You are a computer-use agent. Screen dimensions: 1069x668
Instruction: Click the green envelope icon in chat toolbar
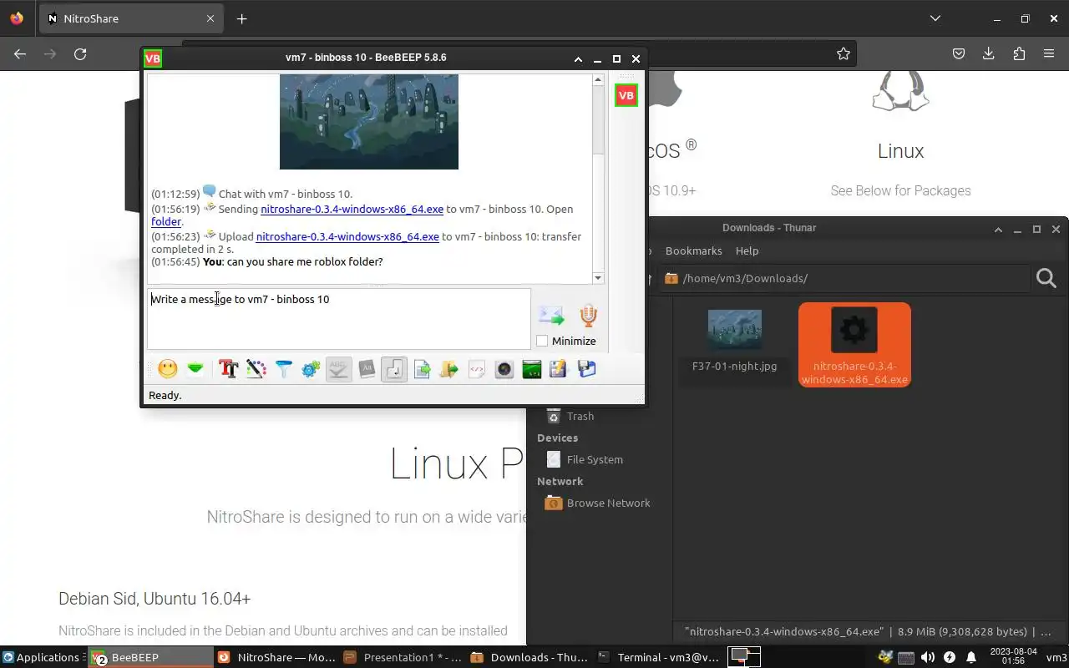click(x=195, y=368)
